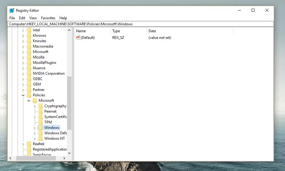
Task: Click the ODBC folder icon
Action: click(29, 79)
